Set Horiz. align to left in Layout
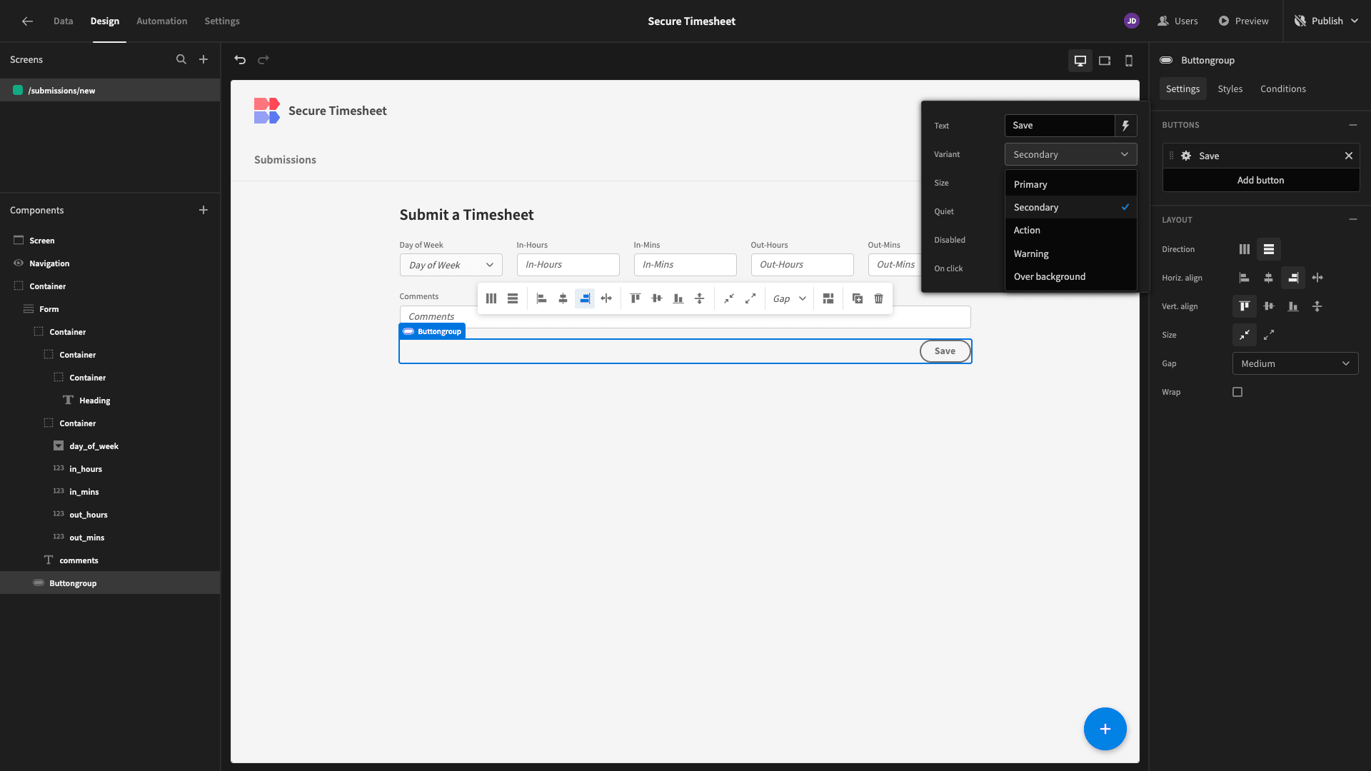 tap(1245, 278)
